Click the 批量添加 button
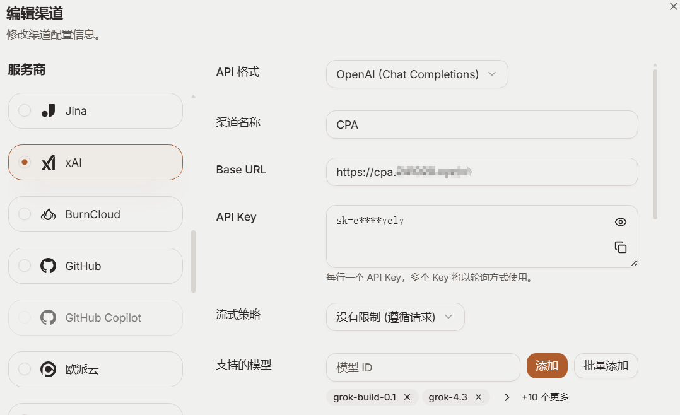Viewport: 680px width, 415px height. click(x=606, y=366)
